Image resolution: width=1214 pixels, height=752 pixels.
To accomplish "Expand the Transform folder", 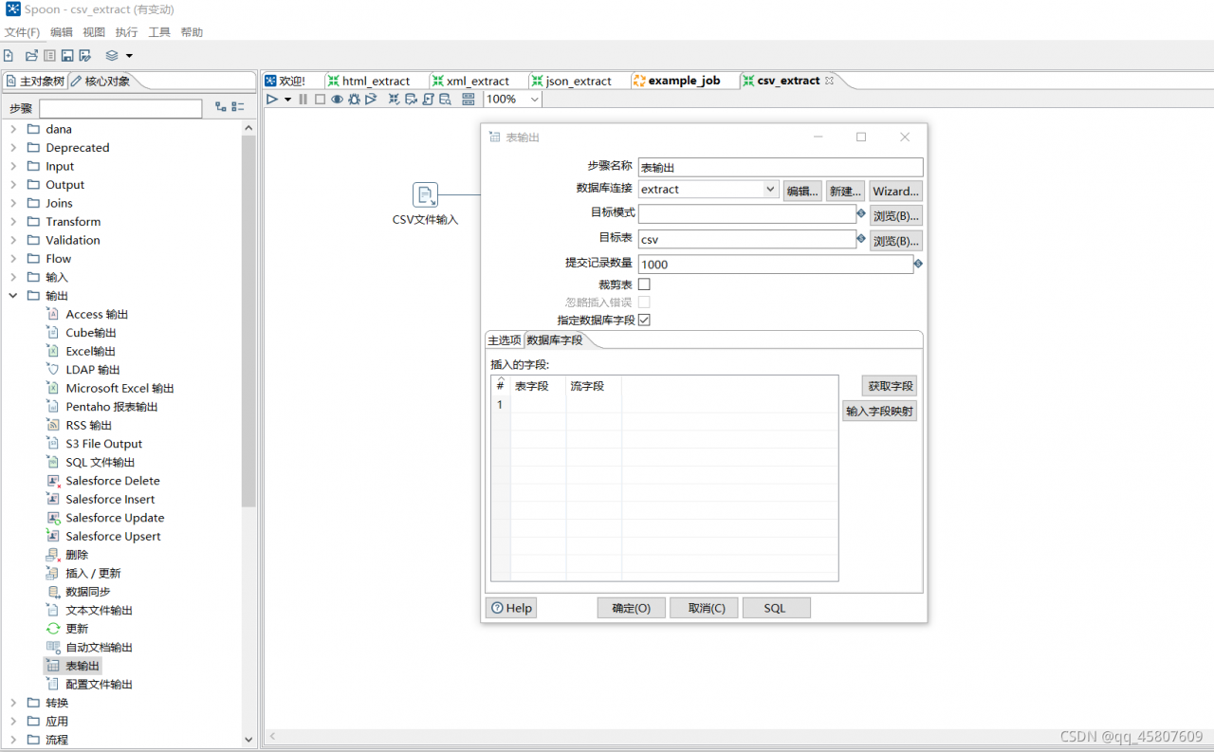I will 13,222.
